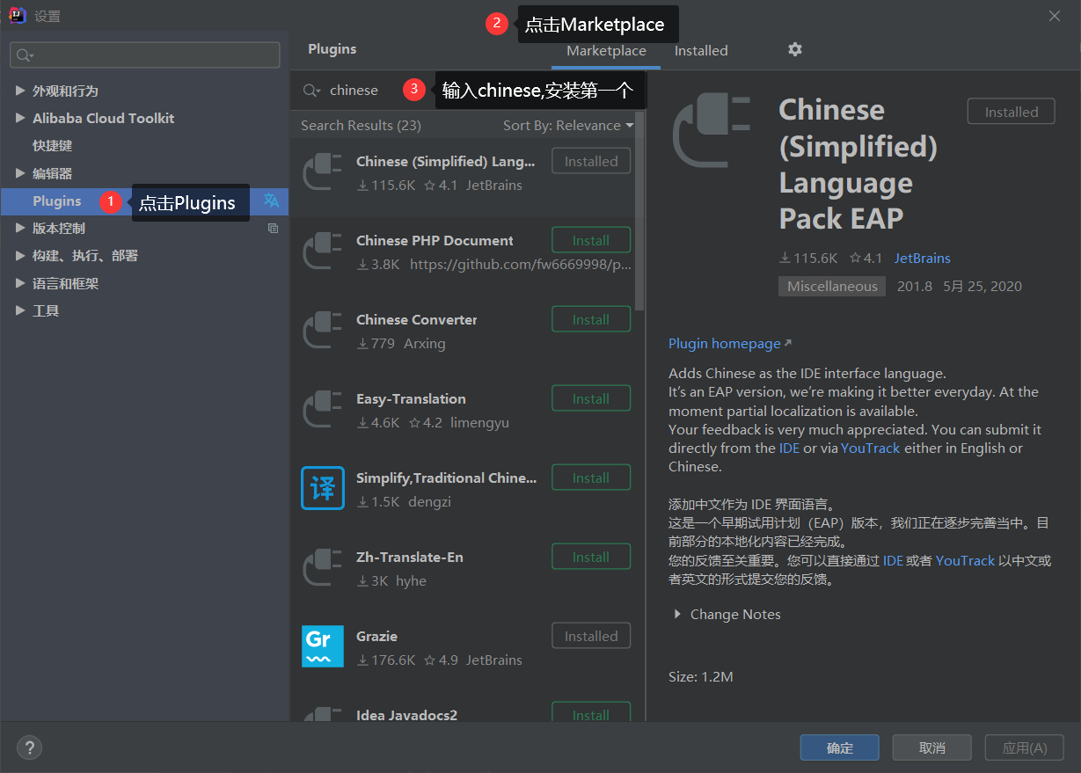Switch to the Installed tab

pos(701,51)
